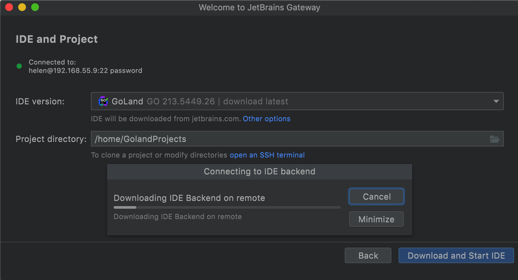Open the GoLand version combo box
Screen dimensions: 518x280
(292, 101)
